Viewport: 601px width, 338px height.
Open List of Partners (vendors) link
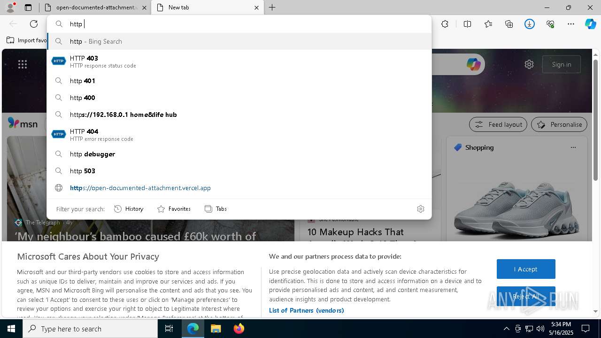tap(306, 310)
